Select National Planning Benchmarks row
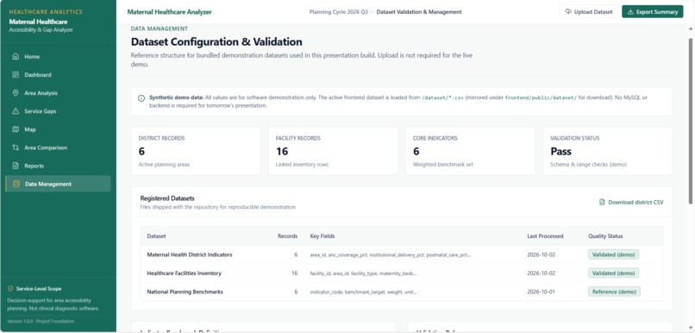Screen dimensions: 695x333 coord(402,292)
